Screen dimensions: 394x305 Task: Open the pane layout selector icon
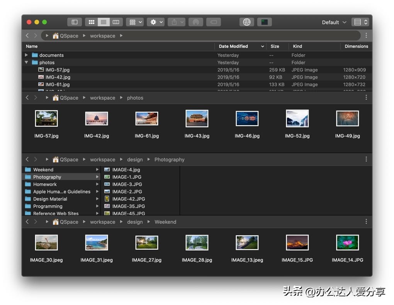coord(360,22)
